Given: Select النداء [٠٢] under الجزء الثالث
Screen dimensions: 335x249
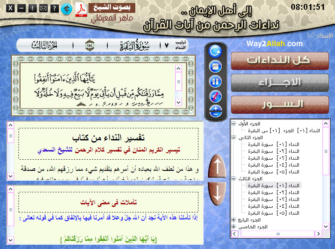Looking at the screenshot, I should (274, 192).
